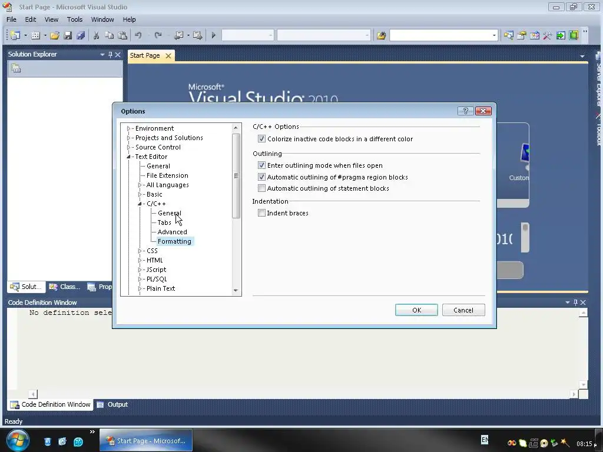Toggle Enter outlining mode when files open
Viewport: 603px width, 452px height.
[x=261, y=165]
